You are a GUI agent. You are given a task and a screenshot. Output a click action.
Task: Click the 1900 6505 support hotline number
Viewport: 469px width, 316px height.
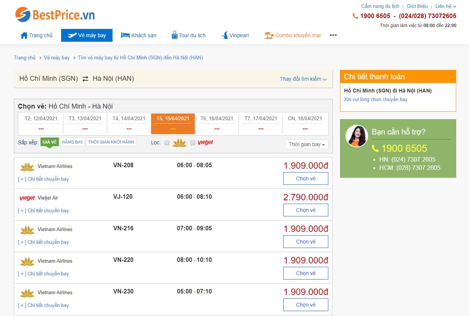[404, 148]
